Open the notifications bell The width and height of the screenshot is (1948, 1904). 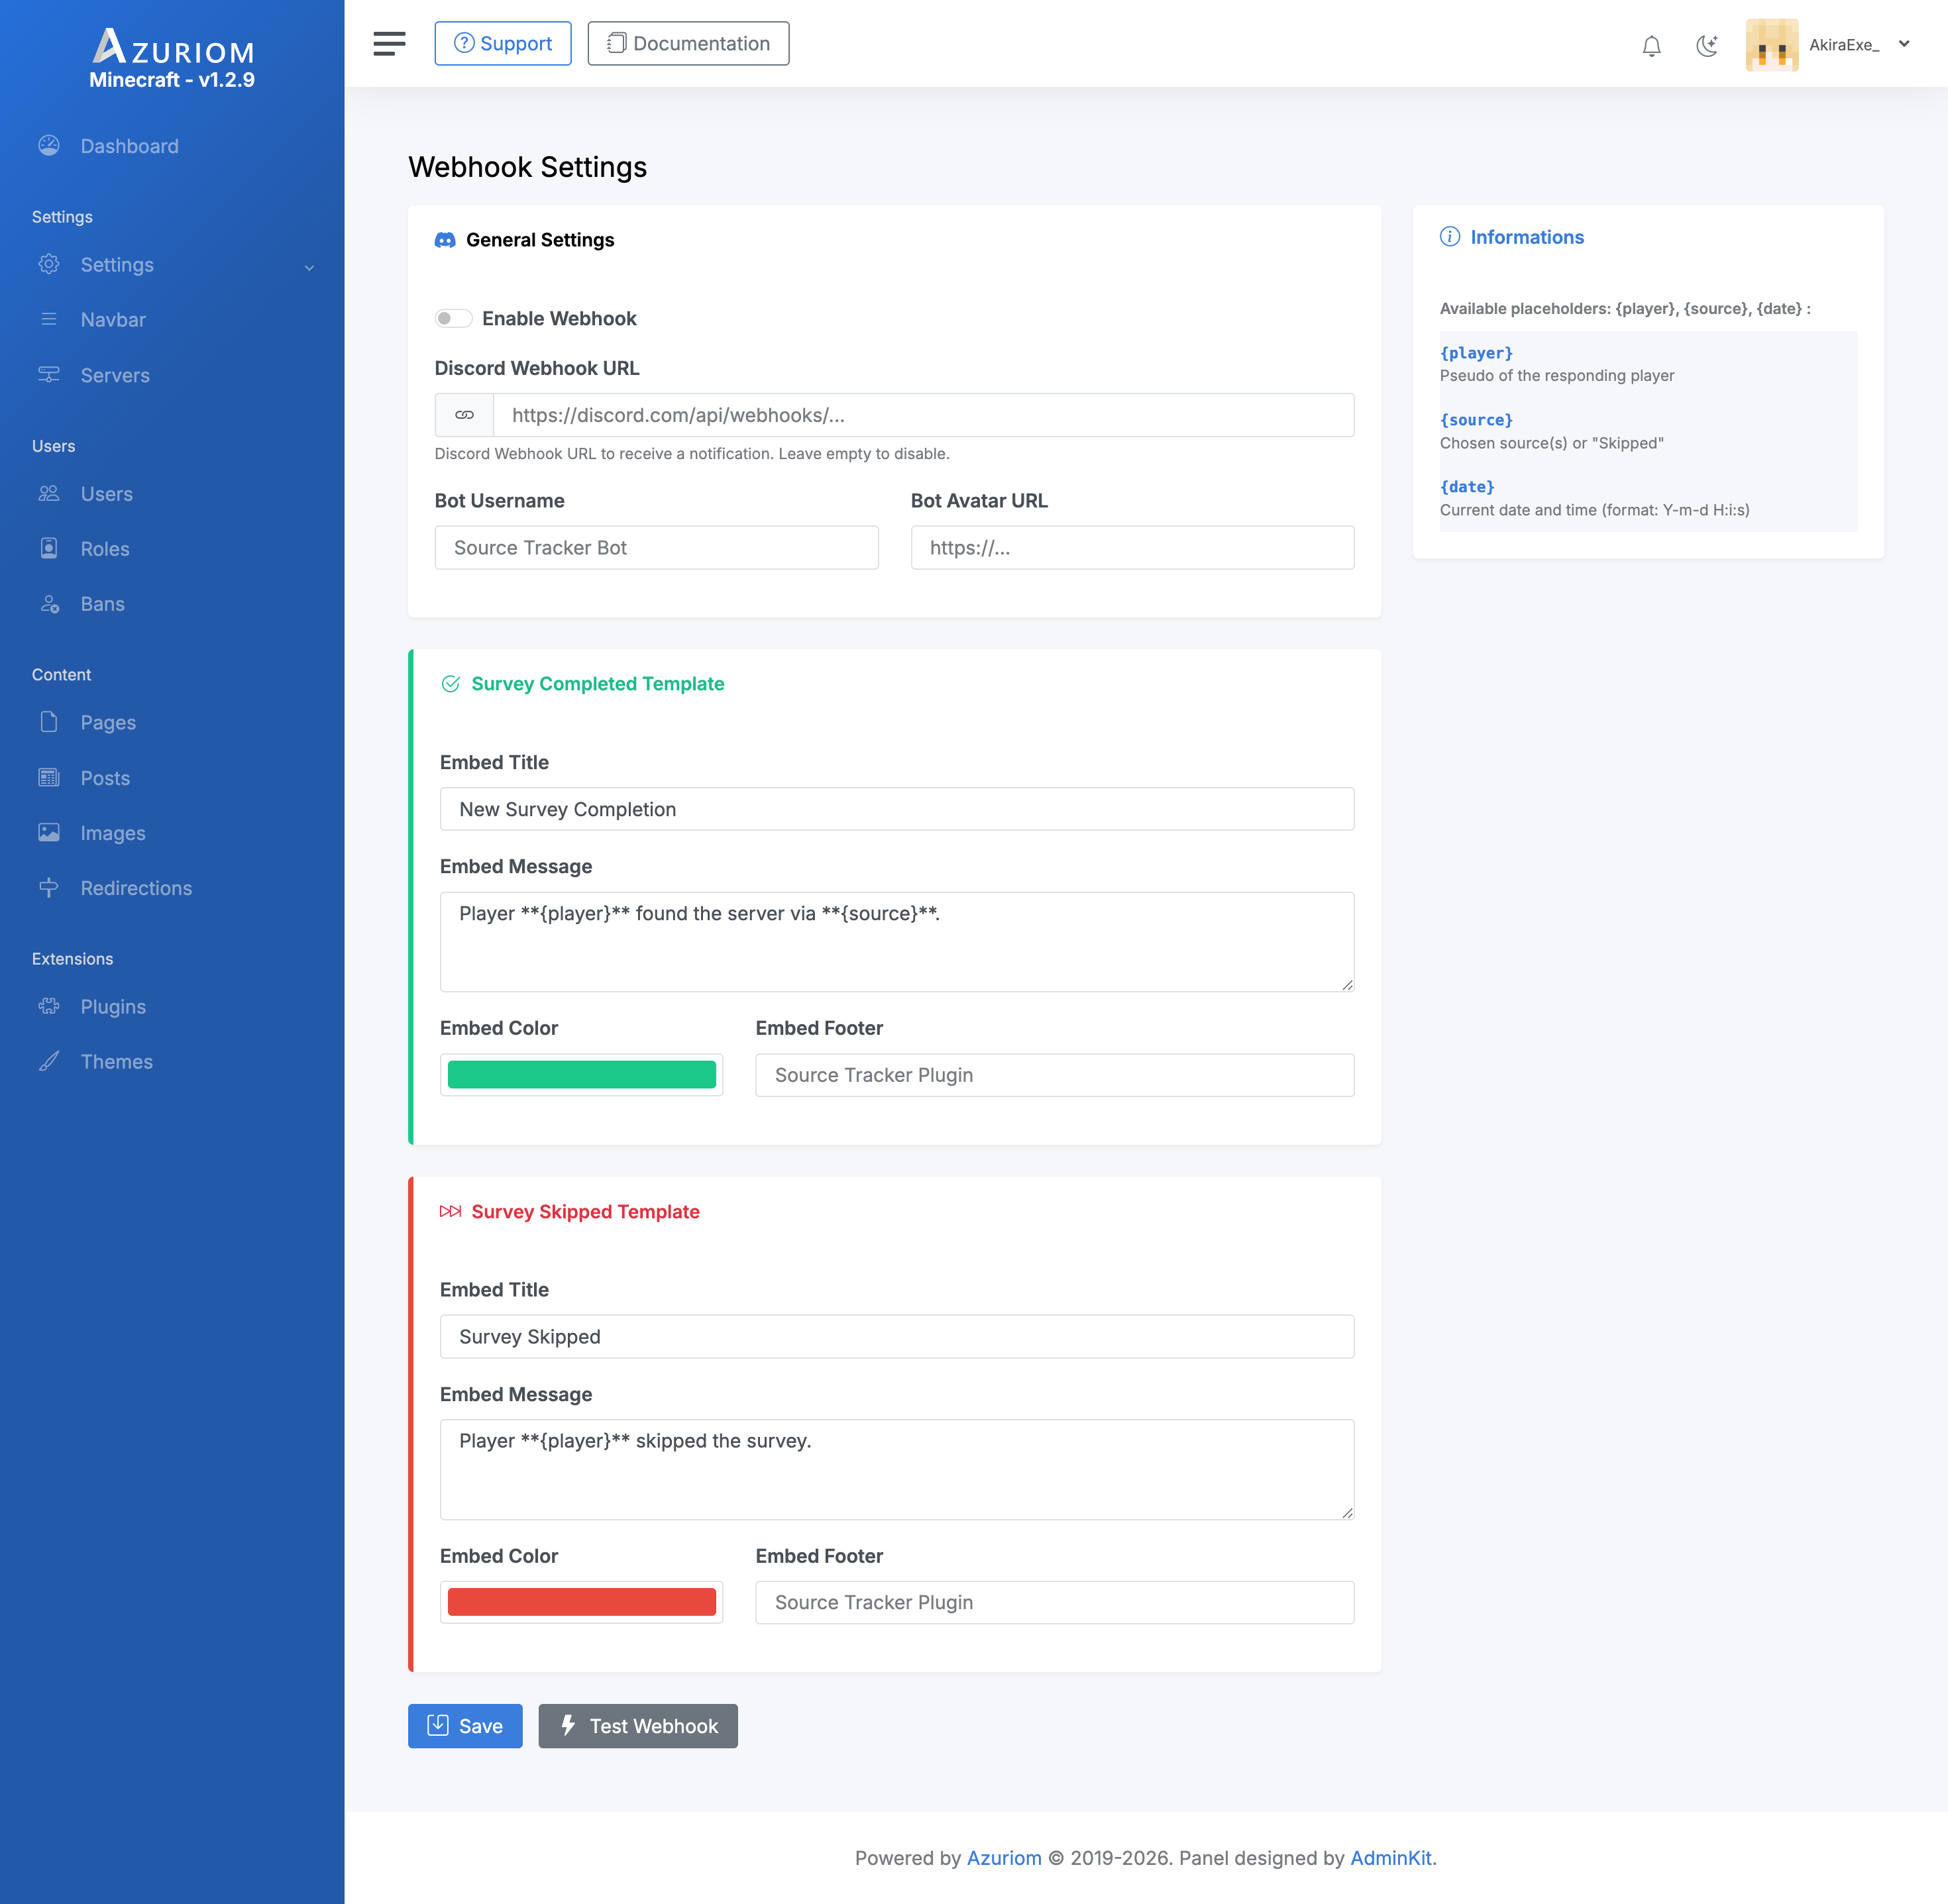(1651, 46)
